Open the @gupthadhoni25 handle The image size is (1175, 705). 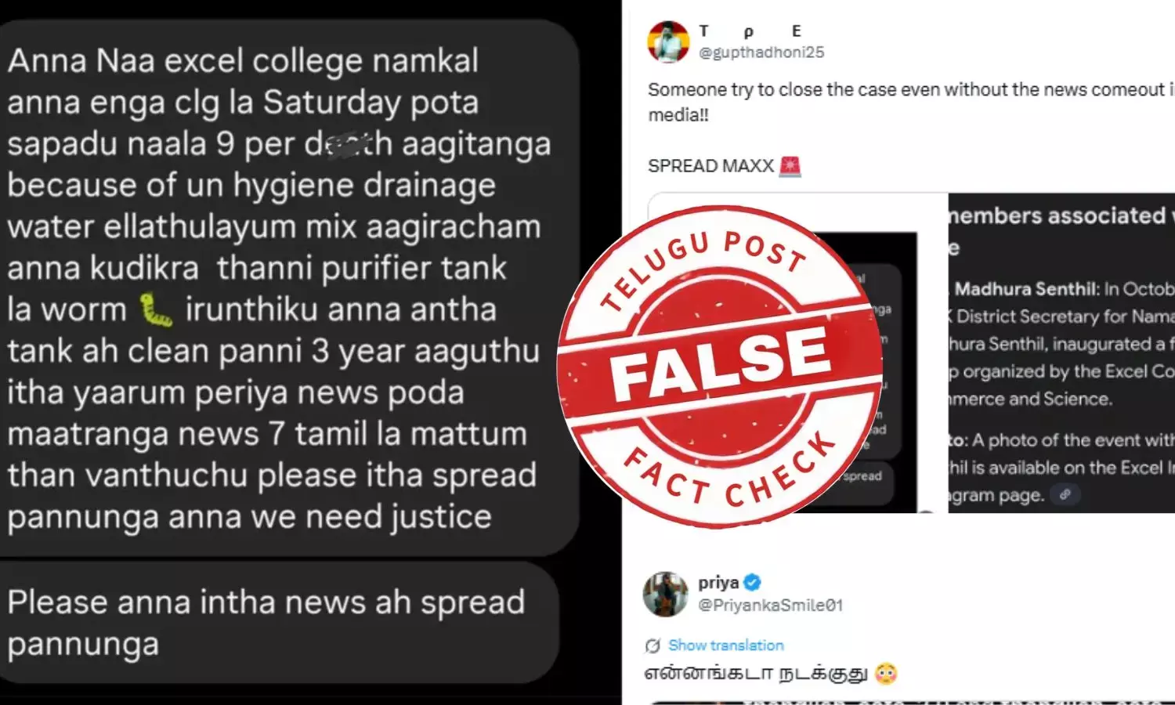point(761,52)
